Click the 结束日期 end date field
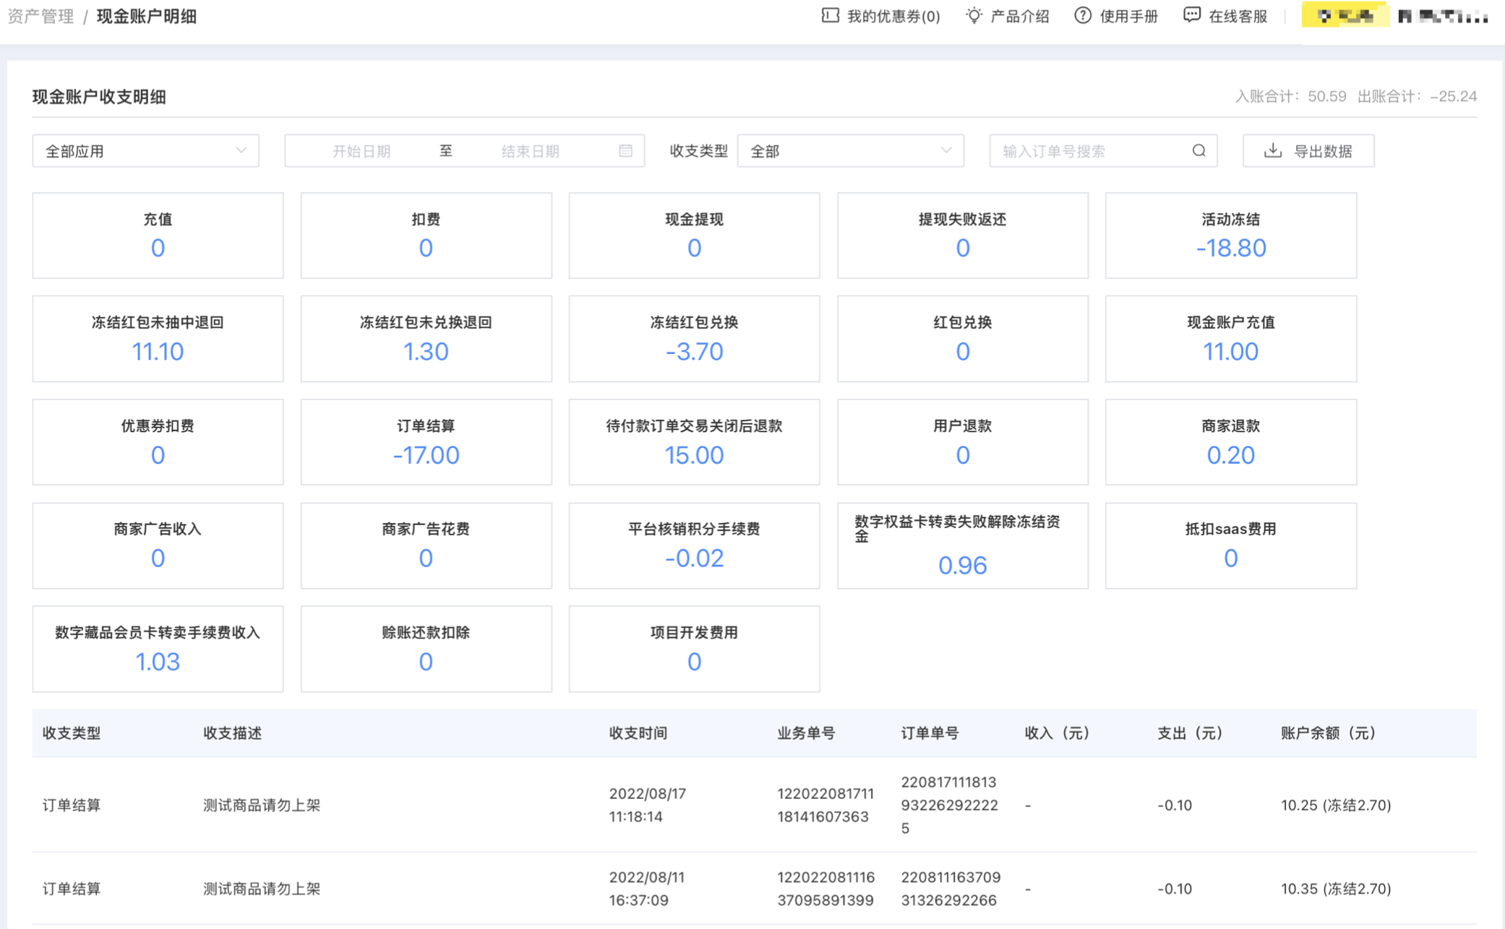The width and height of the screenshot is (1505, 929). pyautogui.click(x=530, y=151)
